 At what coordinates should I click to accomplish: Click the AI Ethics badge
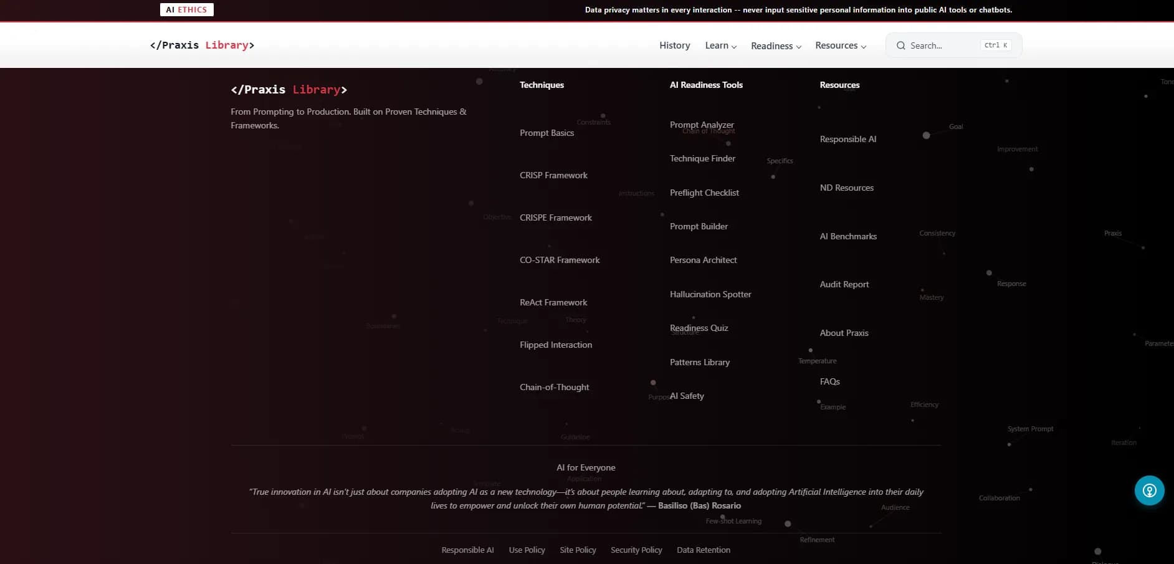(186, 10)
